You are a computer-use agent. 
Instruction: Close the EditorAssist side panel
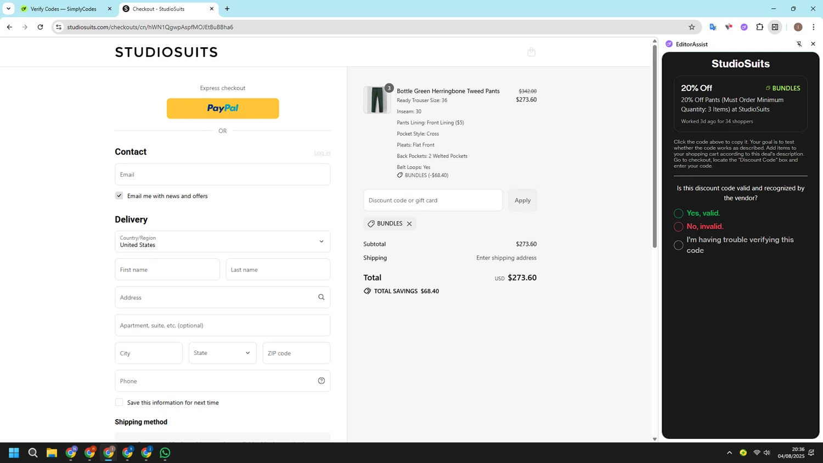click(x=813, y=44)
